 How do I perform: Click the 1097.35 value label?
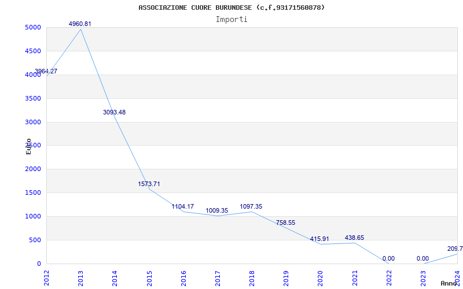tap(251, 206)
